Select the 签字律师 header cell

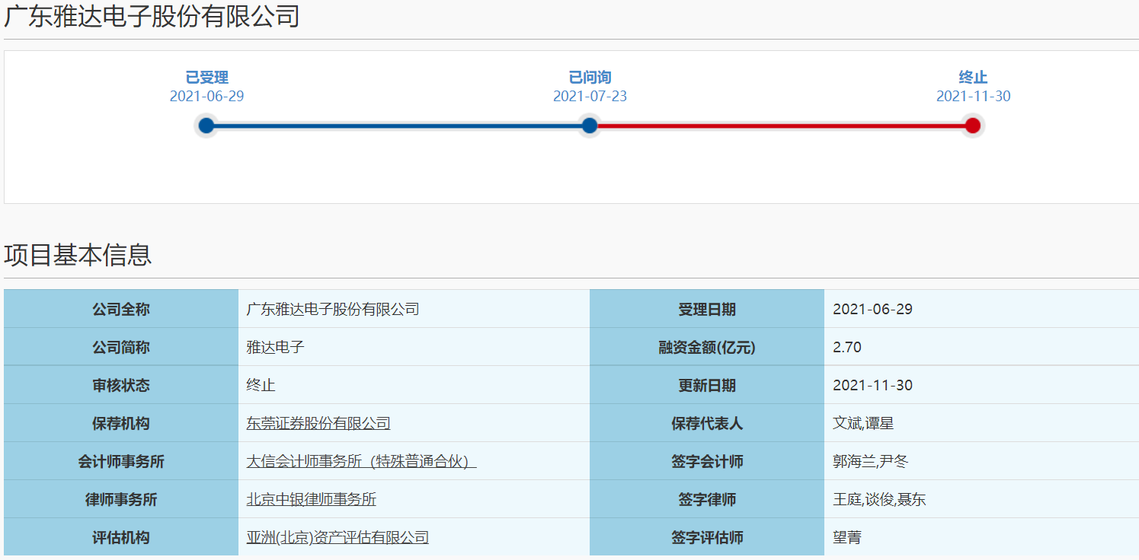tap(707, 499)
